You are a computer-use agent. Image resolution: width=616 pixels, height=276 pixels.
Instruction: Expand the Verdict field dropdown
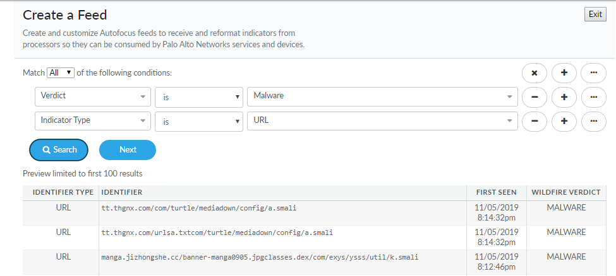point(92,96)
